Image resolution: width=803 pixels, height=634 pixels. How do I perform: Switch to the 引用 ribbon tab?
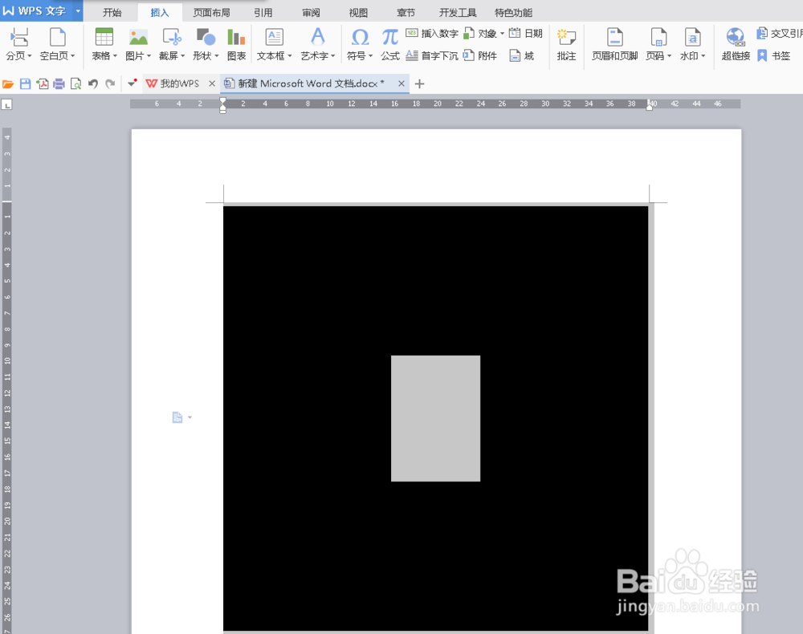click(x=263, y=12)
